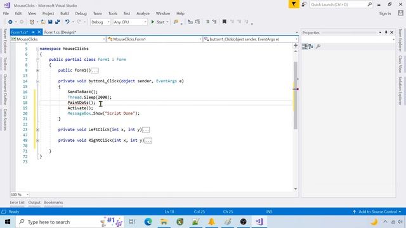Expand the collapsed LeftClick method
The image size is (406, 228).
click(37, 129)
